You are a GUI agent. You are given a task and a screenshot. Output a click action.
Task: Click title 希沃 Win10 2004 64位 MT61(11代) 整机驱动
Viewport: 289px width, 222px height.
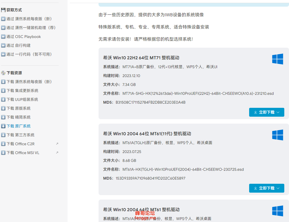pyautogui.click(x=147, y=134)
